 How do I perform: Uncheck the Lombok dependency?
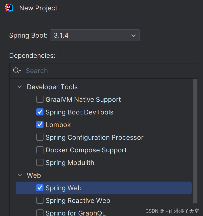click(x=40, y=125)
